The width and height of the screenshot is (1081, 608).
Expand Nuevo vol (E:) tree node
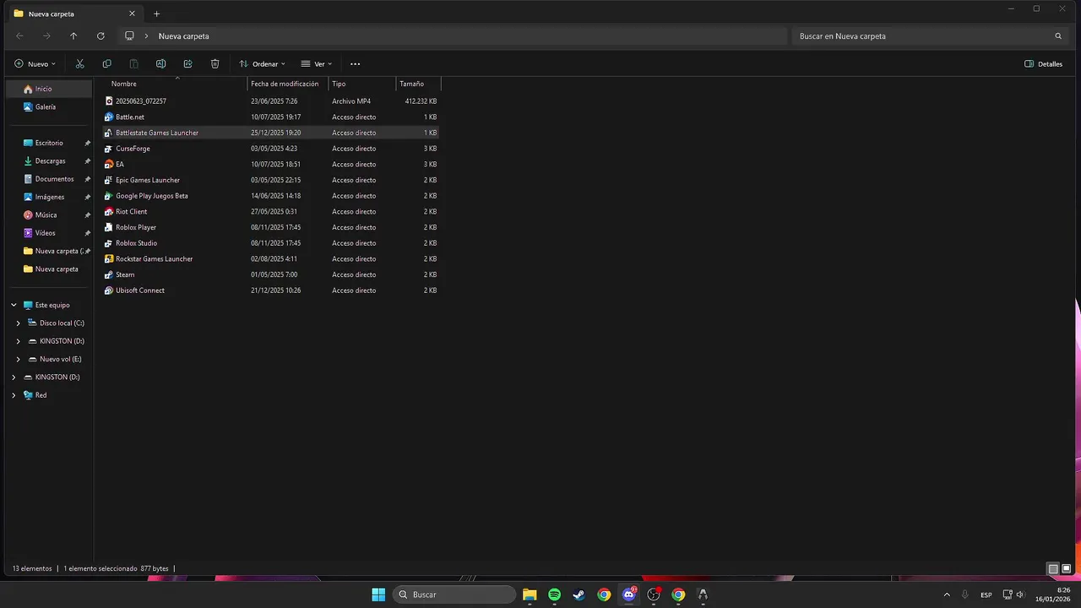pos(19,359)
